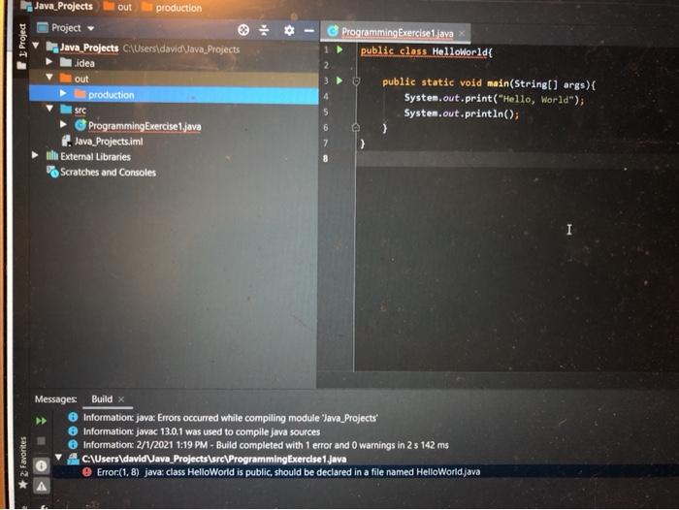Image resolution: width=679 pixels, height=510 pixels.
Task: Open the 1: Project side tool tab
Action: pos(21,47)
